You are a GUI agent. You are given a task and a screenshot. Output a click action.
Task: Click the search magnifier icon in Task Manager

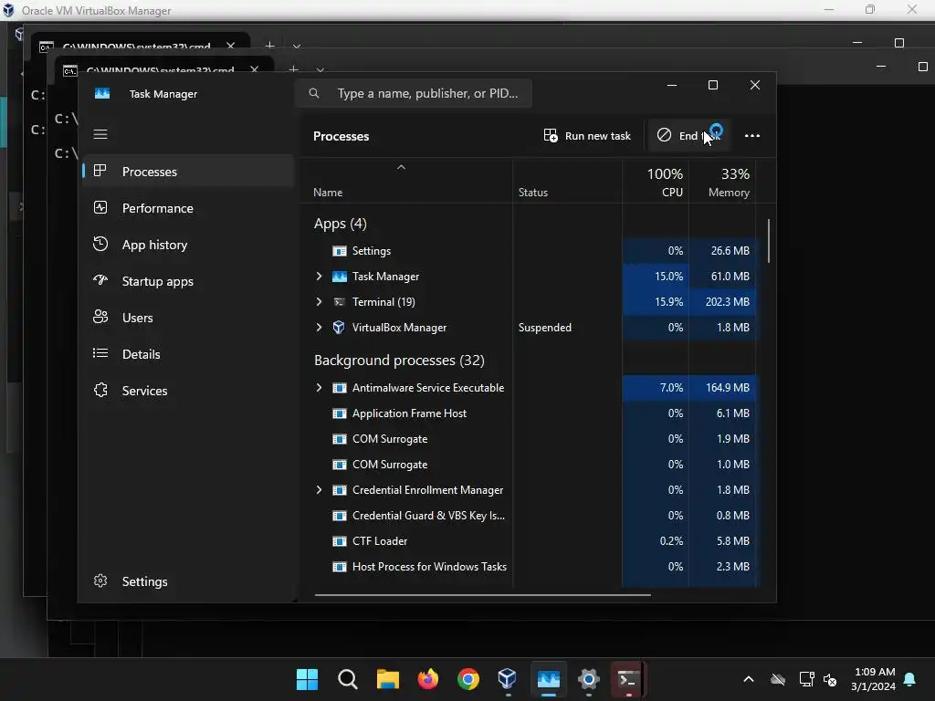[x=314, y=93]
